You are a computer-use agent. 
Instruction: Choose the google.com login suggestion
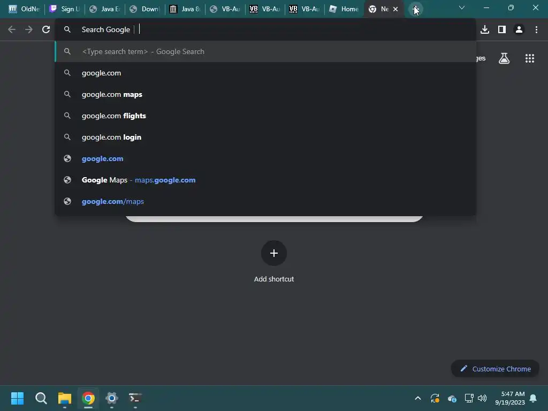click(x=265, y=138)
